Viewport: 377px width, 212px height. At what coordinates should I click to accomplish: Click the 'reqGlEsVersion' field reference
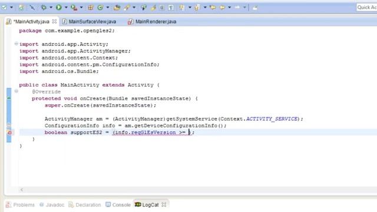[153, 132]
